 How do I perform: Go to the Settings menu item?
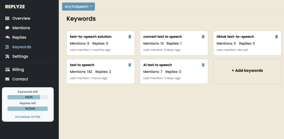click(20, 56)
